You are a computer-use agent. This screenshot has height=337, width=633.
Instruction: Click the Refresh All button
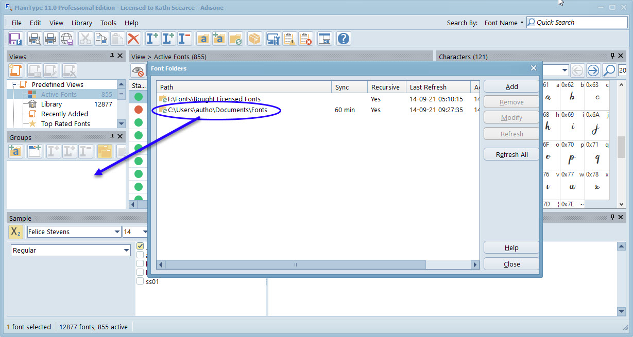tap(511, 154)
